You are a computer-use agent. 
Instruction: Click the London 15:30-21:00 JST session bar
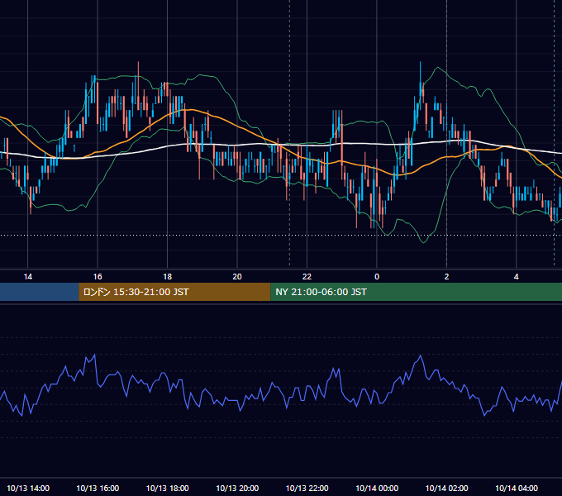[174, 292]
